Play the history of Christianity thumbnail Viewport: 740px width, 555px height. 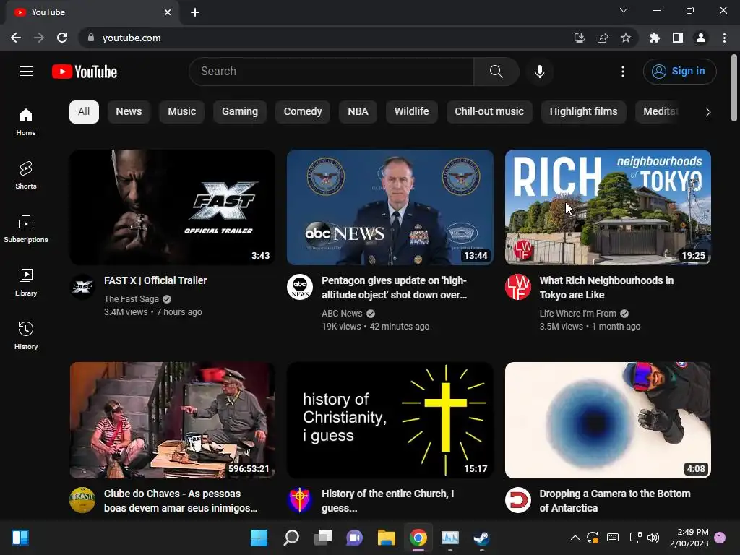click(x=390, y=420)
